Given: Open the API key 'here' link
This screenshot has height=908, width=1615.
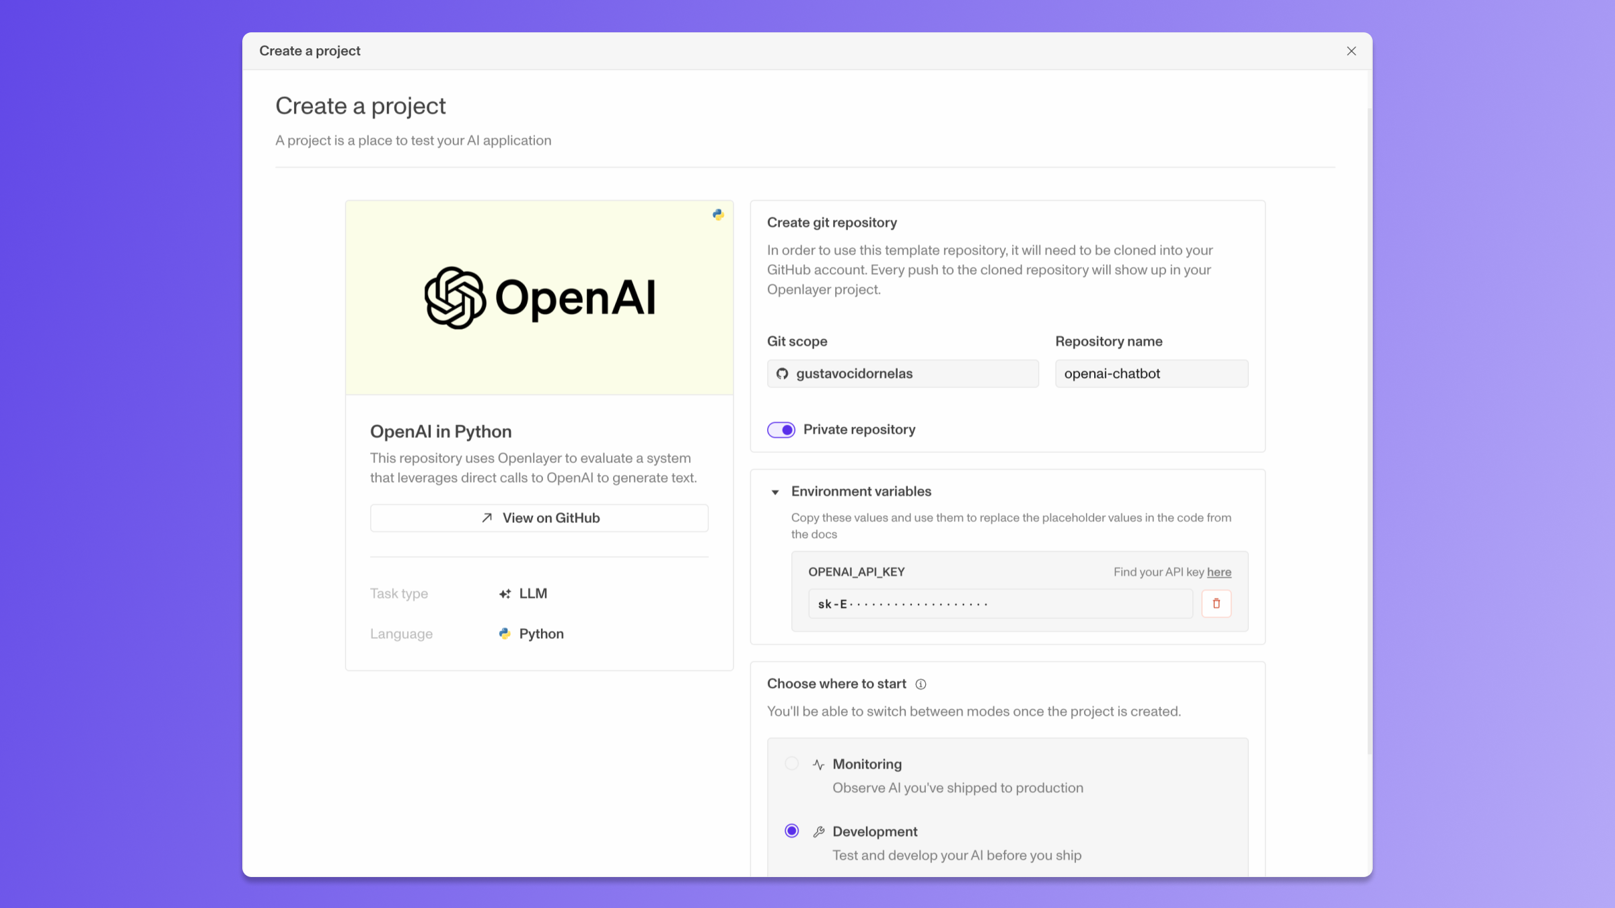Looking at the screenshot, I should click(x=1219, y=572).
